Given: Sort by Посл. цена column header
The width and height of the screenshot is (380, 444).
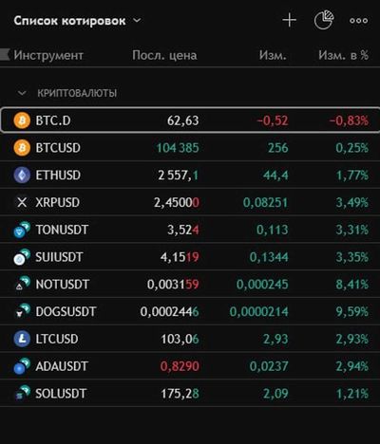Looking at the screenshot, I should point(164,55).
